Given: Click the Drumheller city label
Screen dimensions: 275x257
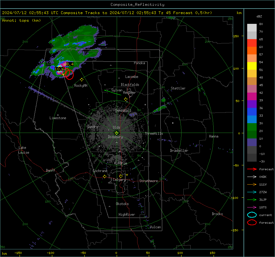Looking at the screenshot, I should coord(179,151).
